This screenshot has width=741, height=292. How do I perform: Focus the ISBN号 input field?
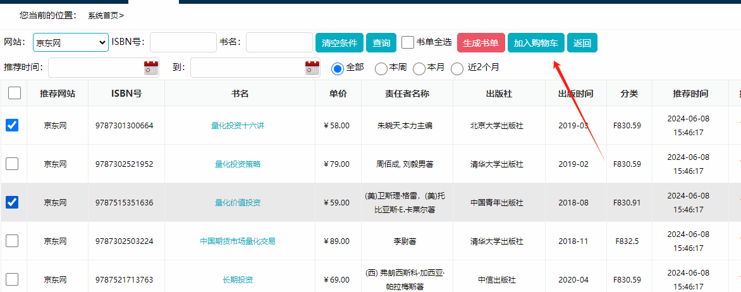point(183,42)
